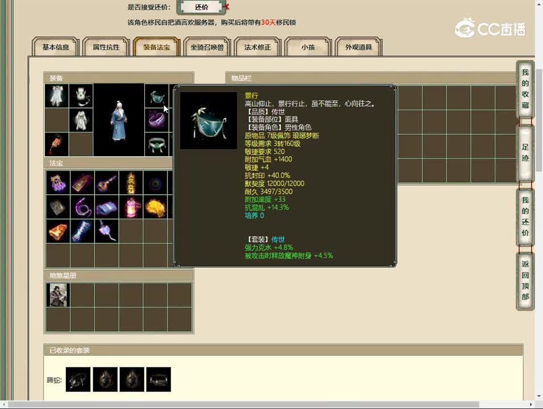The height and width of the screenshot is (409, 543).
Task: Select second 腾蛇 set item icon
Action: [x=105, y=379]
